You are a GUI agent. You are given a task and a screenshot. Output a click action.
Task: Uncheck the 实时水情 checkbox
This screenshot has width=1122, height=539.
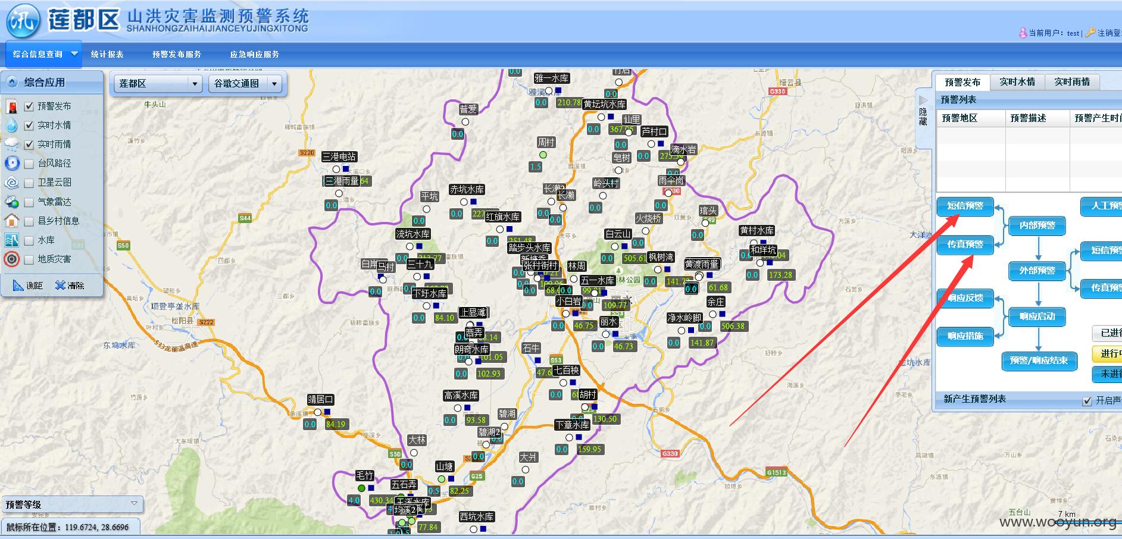point(29,126)
